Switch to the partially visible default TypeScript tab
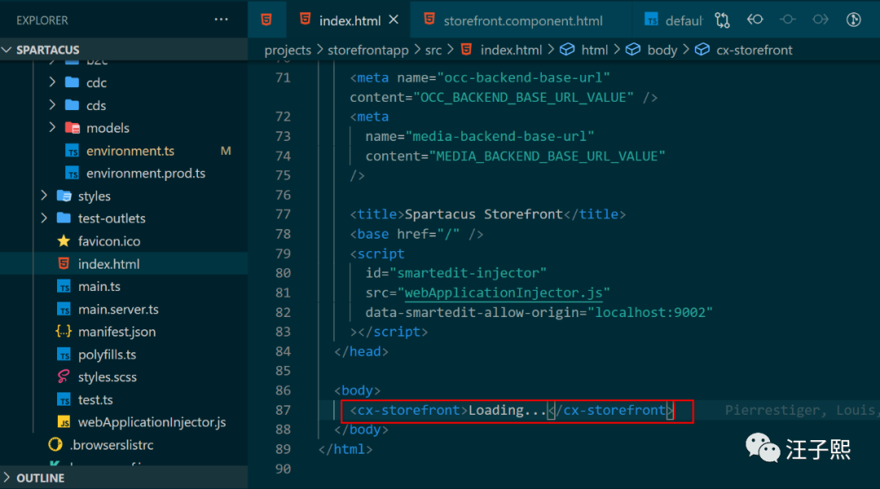This screenshot has height=489, width=880. [683, 20]
